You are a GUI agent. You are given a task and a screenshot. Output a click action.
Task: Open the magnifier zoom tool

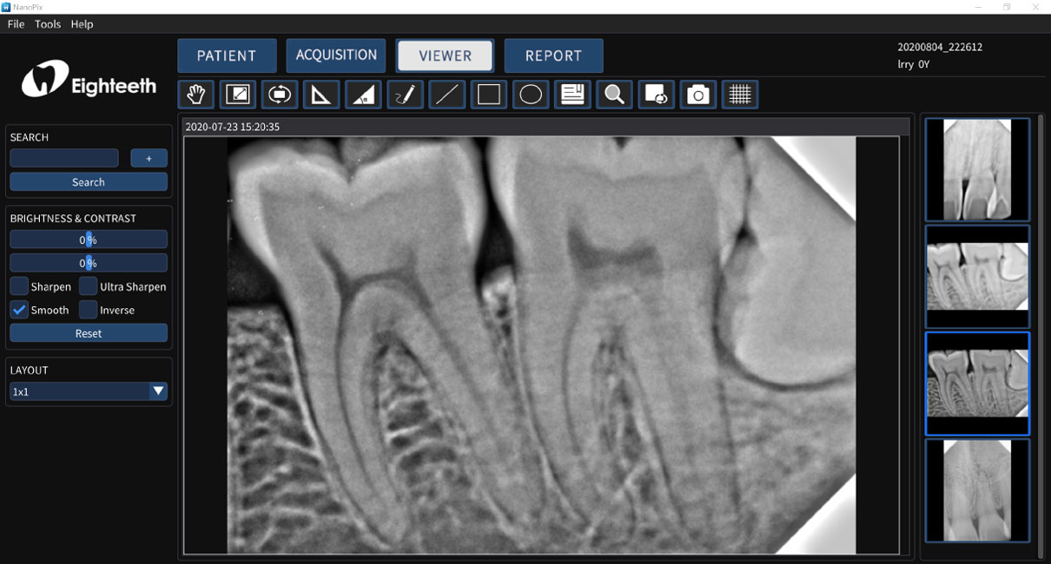(x=614, y=94)
